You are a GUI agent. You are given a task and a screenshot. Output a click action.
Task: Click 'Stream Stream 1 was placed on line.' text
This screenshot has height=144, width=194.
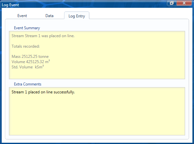pyautogui.click(x=43, y=36)
